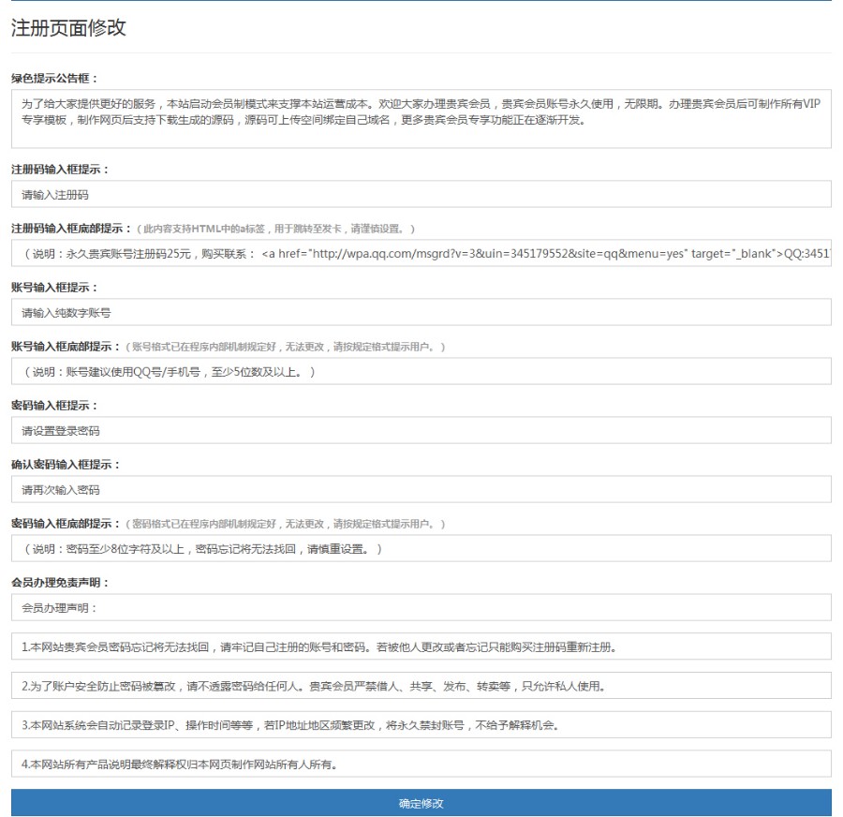Click the 会员办理免责声明： label
Viewport: 843px width, 817px height.
tap(60, 583)
